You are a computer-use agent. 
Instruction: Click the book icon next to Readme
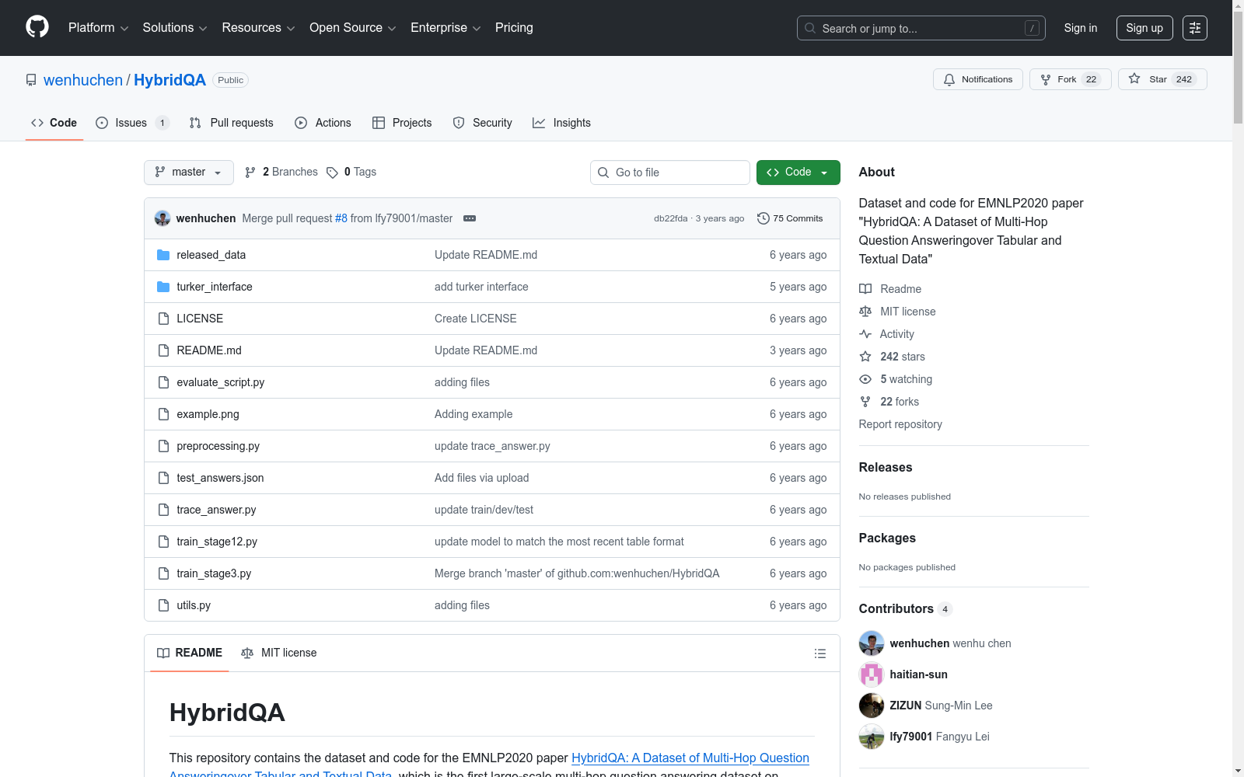[x=865, y=289]
